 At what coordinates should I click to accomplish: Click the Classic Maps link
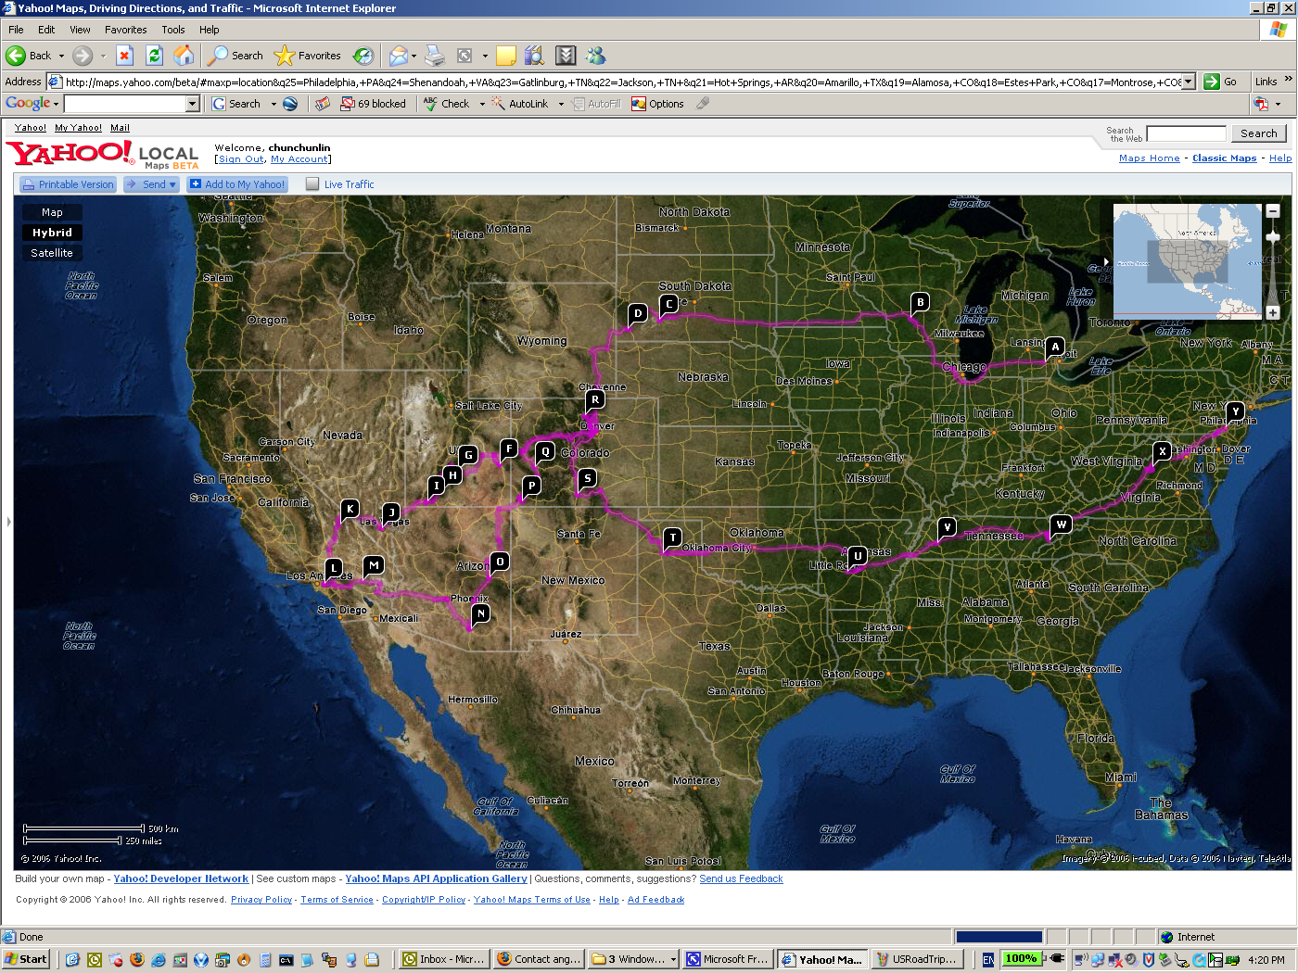1224,158
